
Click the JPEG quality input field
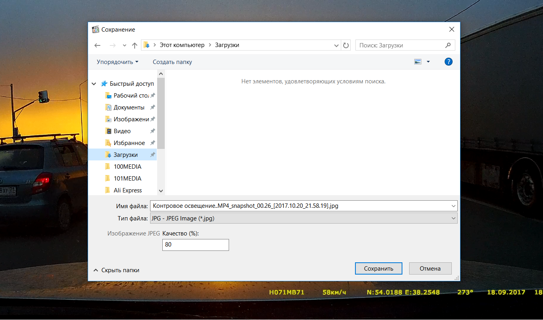point(195,245)
